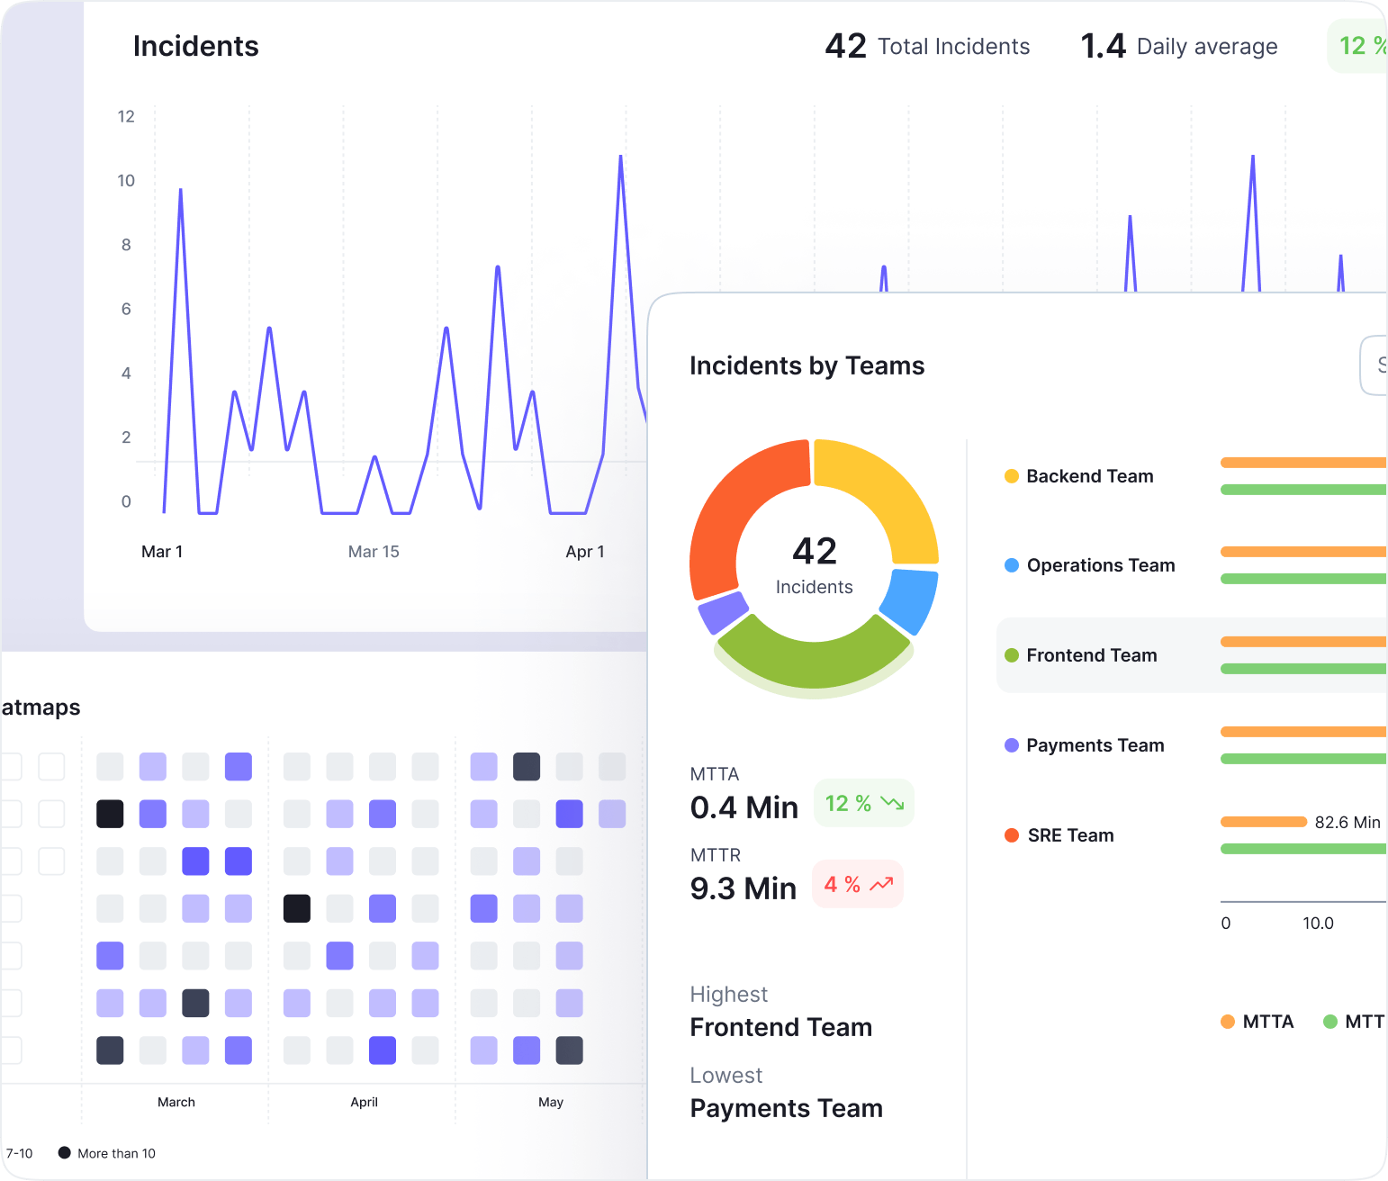Switch to the March heatmap column
Screen dimensions: 1388x1181
click(176, 1102)
